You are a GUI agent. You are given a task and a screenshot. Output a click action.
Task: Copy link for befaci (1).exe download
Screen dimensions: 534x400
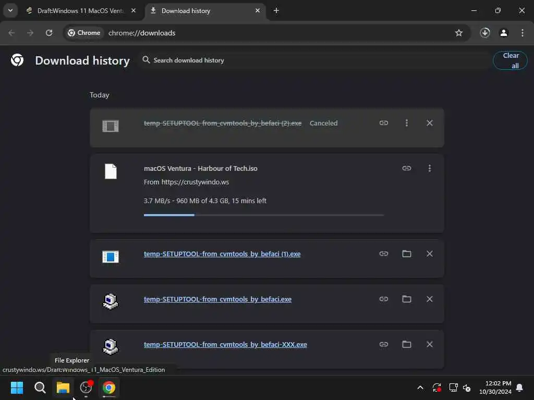click(x=383, y=254)
